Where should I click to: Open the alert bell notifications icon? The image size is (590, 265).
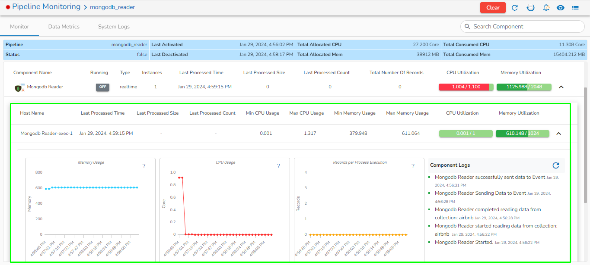coord(546,8)
